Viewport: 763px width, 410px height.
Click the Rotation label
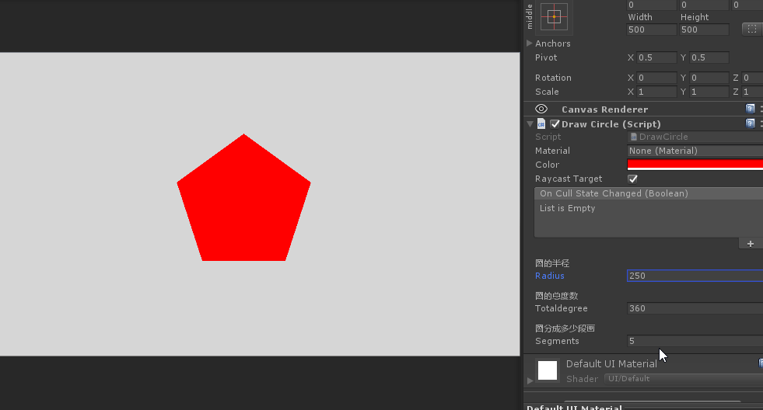(x=553, y=78)
